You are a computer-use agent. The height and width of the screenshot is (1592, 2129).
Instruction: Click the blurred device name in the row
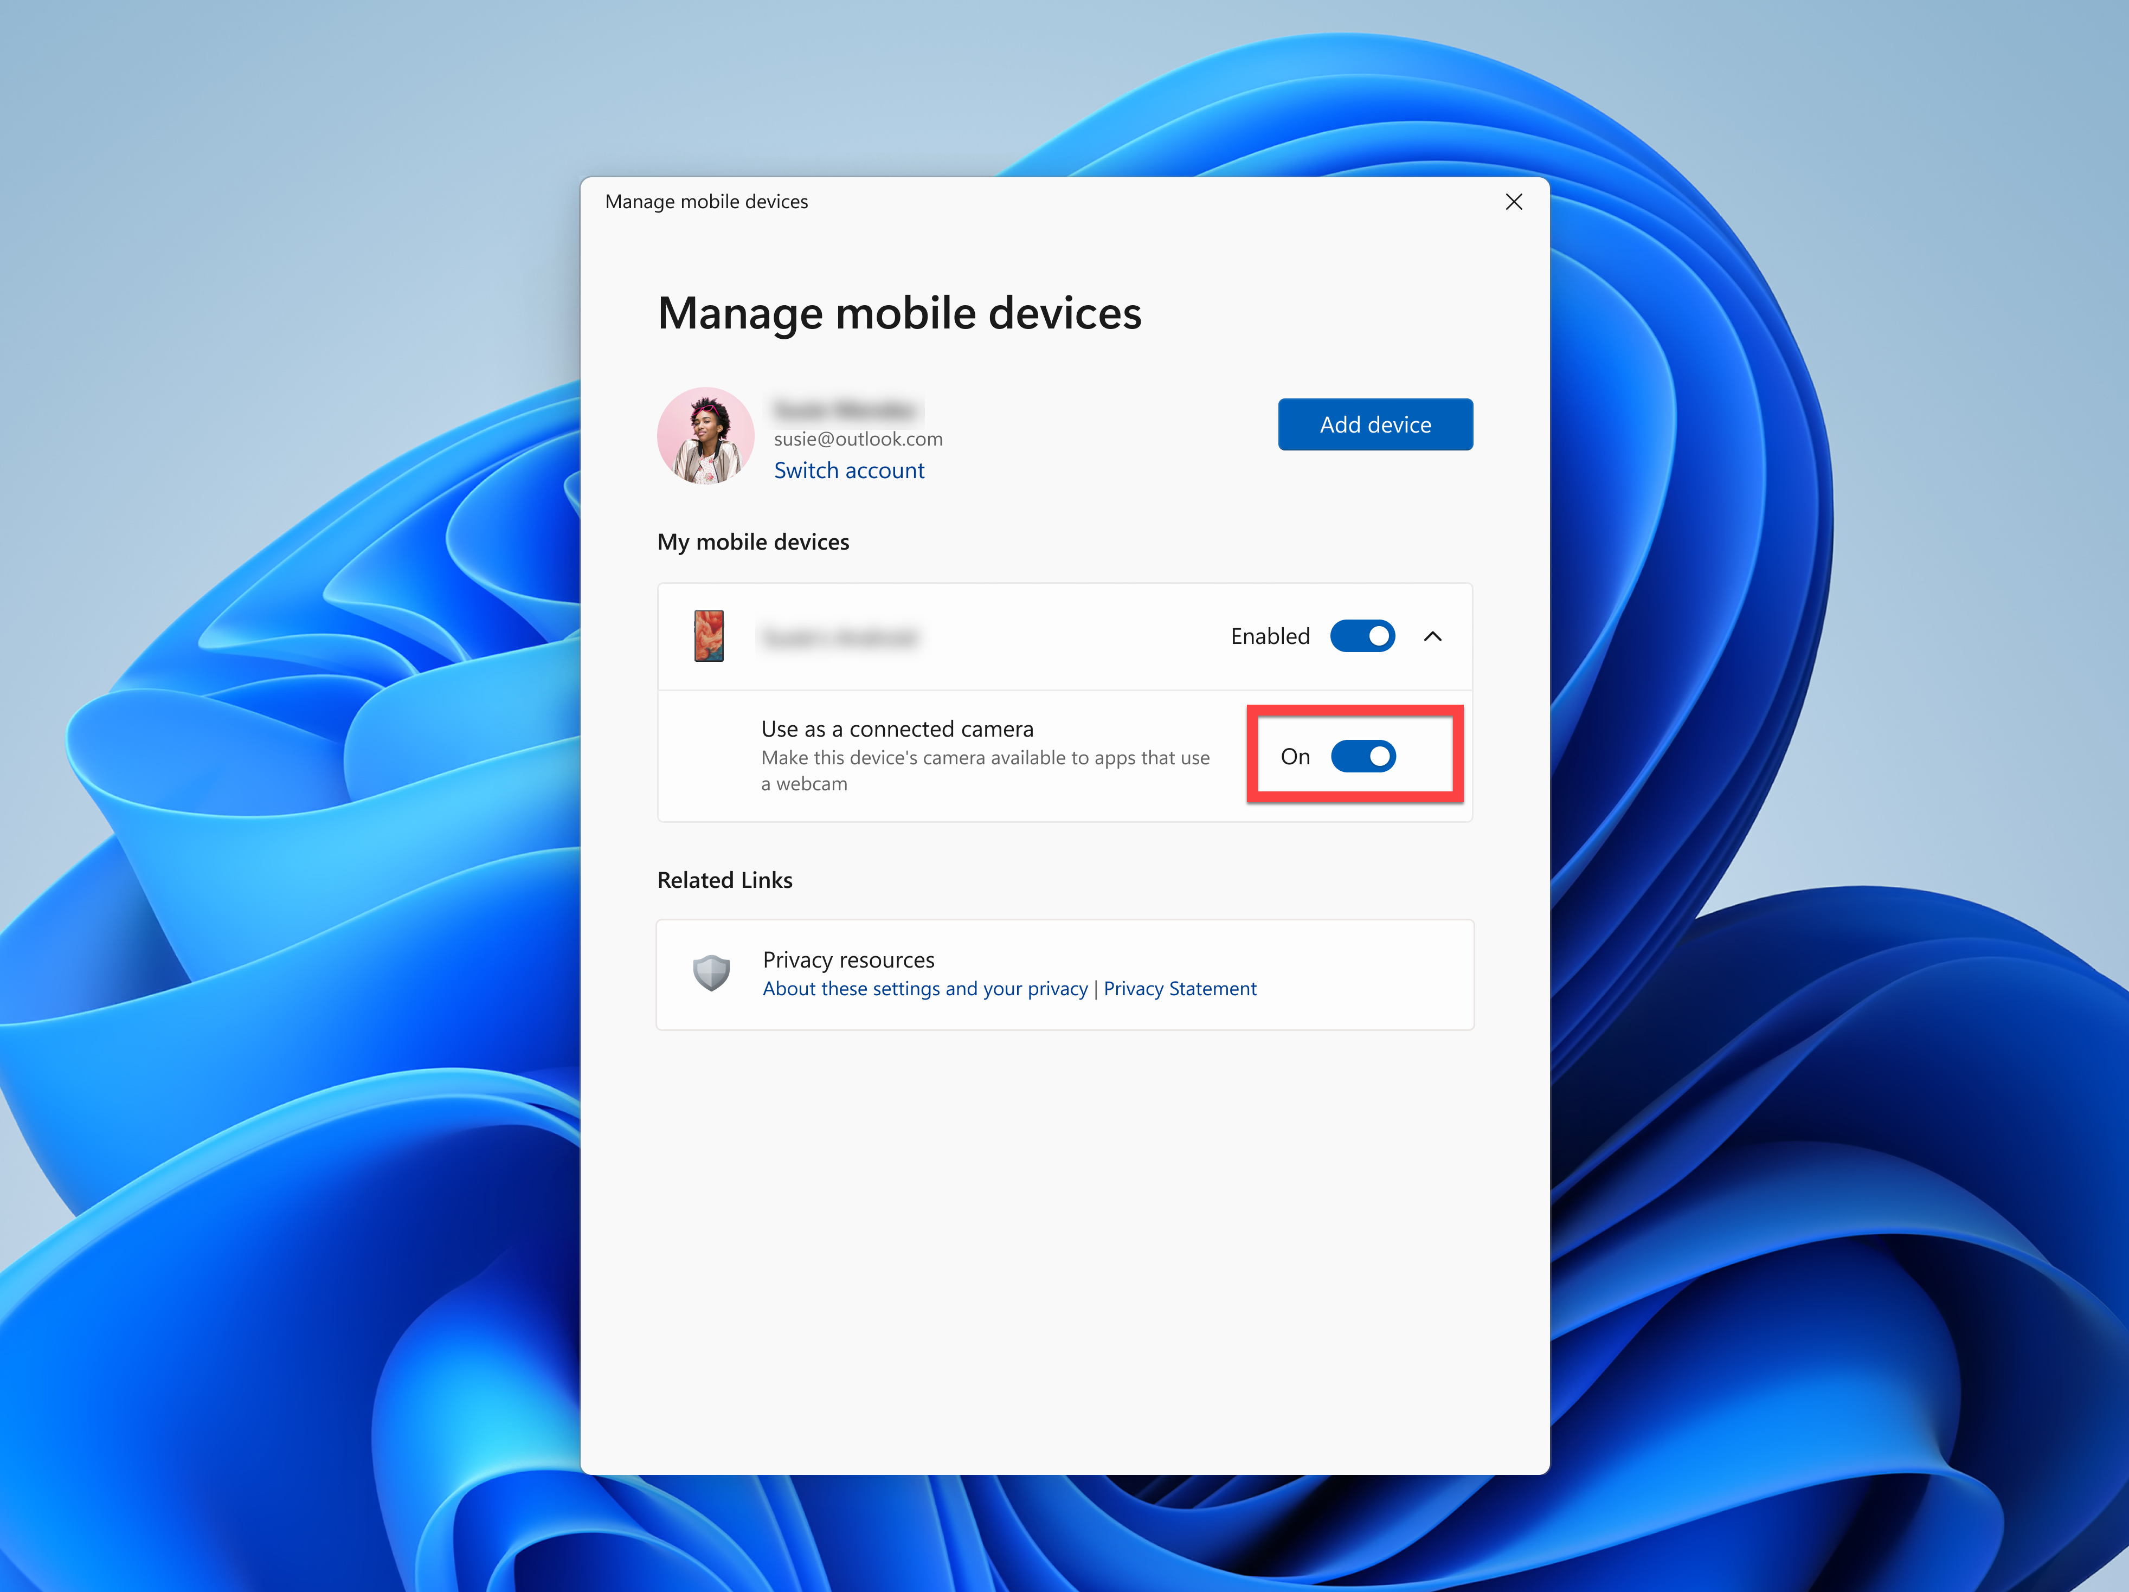840,637
